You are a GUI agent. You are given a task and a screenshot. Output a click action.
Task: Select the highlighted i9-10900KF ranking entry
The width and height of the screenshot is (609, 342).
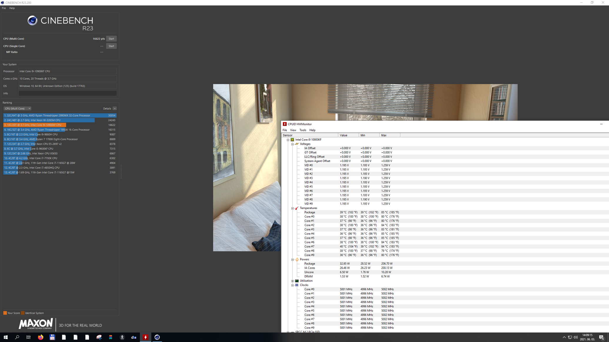click(60, 125)
